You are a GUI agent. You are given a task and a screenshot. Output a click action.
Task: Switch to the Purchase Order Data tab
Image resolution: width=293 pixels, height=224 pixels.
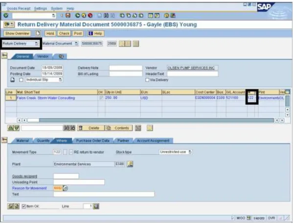click(92, 141)
